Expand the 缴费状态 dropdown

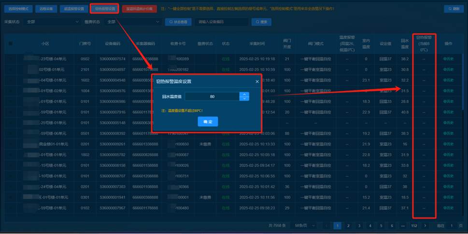coord(133,22)
